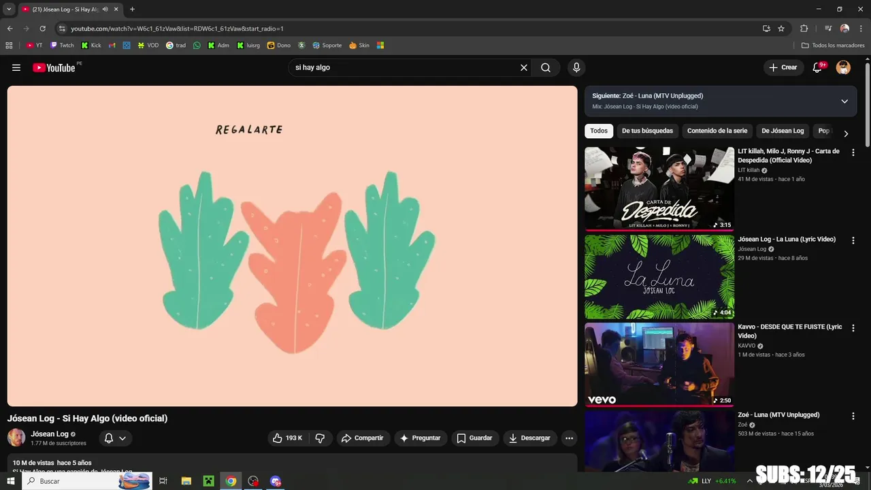Screen dimensions: 871x490
Task: Click the Descargar button
Action: coord(529,438)
